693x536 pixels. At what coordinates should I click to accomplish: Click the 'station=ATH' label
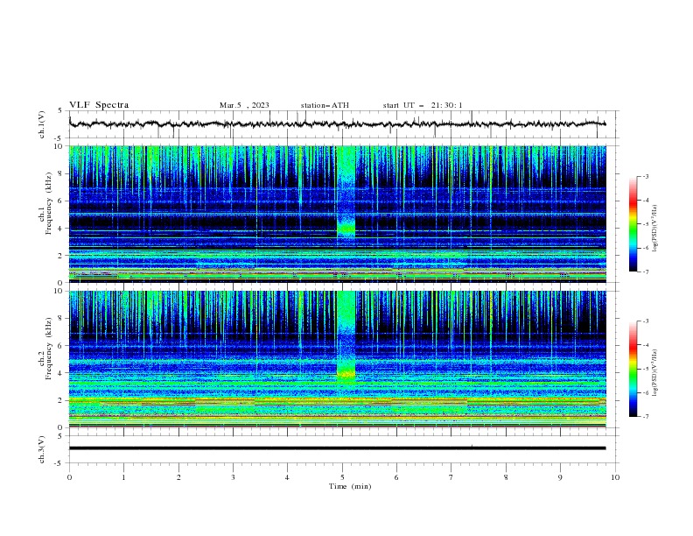325,105
